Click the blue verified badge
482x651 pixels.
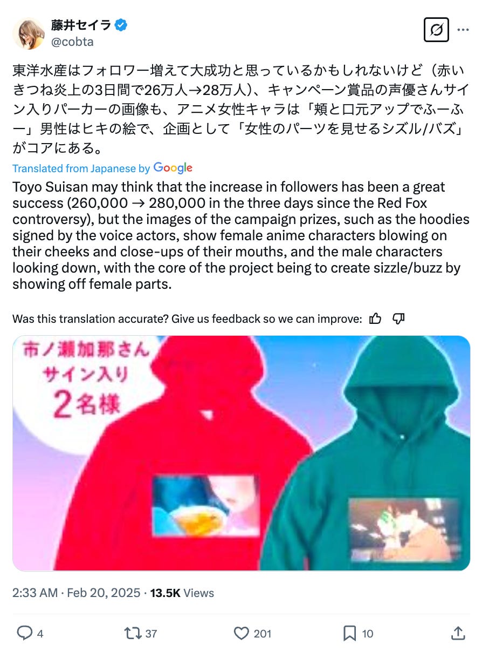coord(122,25)
